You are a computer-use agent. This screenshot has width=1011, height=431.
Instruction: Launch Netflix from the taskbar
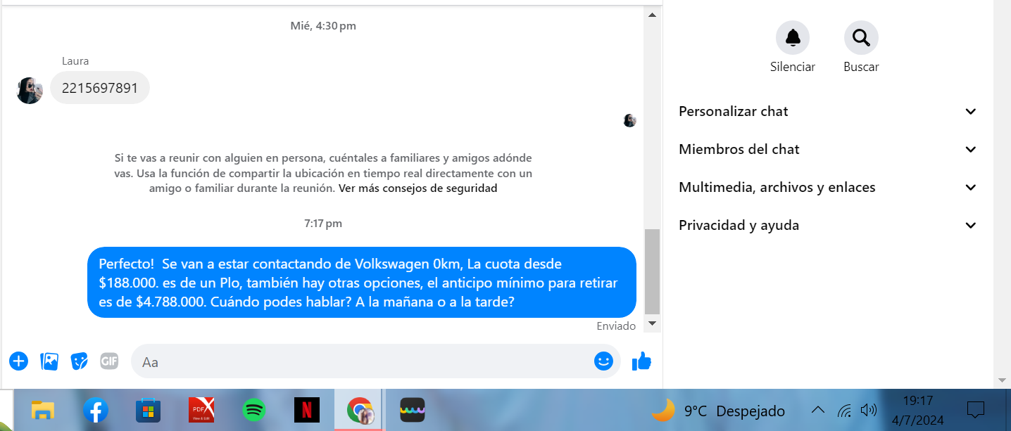coord(306,410)
